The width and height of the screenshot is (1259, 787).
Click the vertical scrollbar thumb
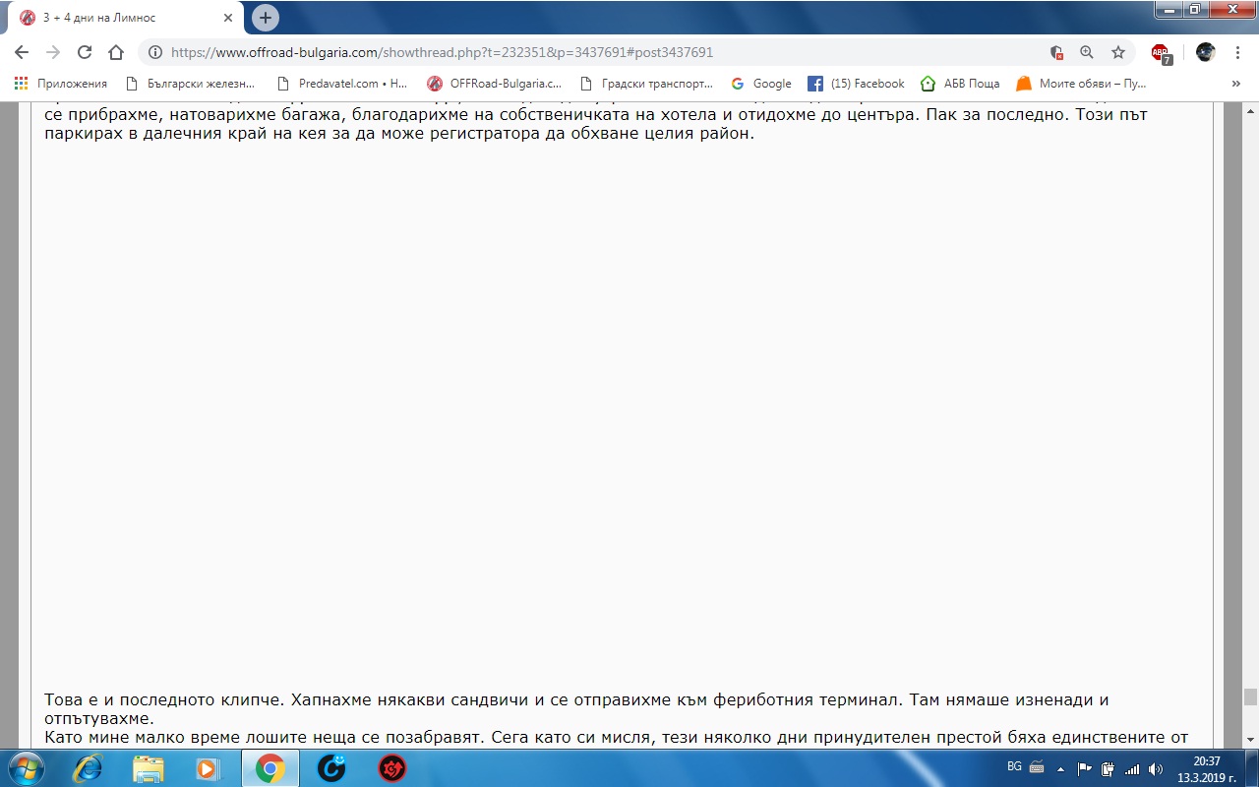pyautogui.click(x=1250, y=697)
